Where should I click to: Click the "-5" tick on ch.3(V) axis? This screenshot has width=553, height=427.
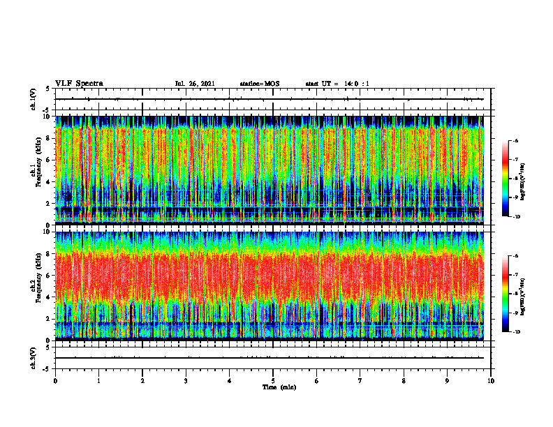pos(47,370)
